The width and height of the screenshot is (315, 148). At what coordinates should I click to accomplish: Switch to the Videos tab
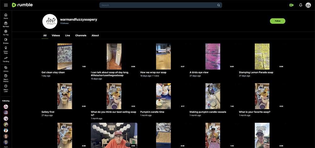click(56, 35)
